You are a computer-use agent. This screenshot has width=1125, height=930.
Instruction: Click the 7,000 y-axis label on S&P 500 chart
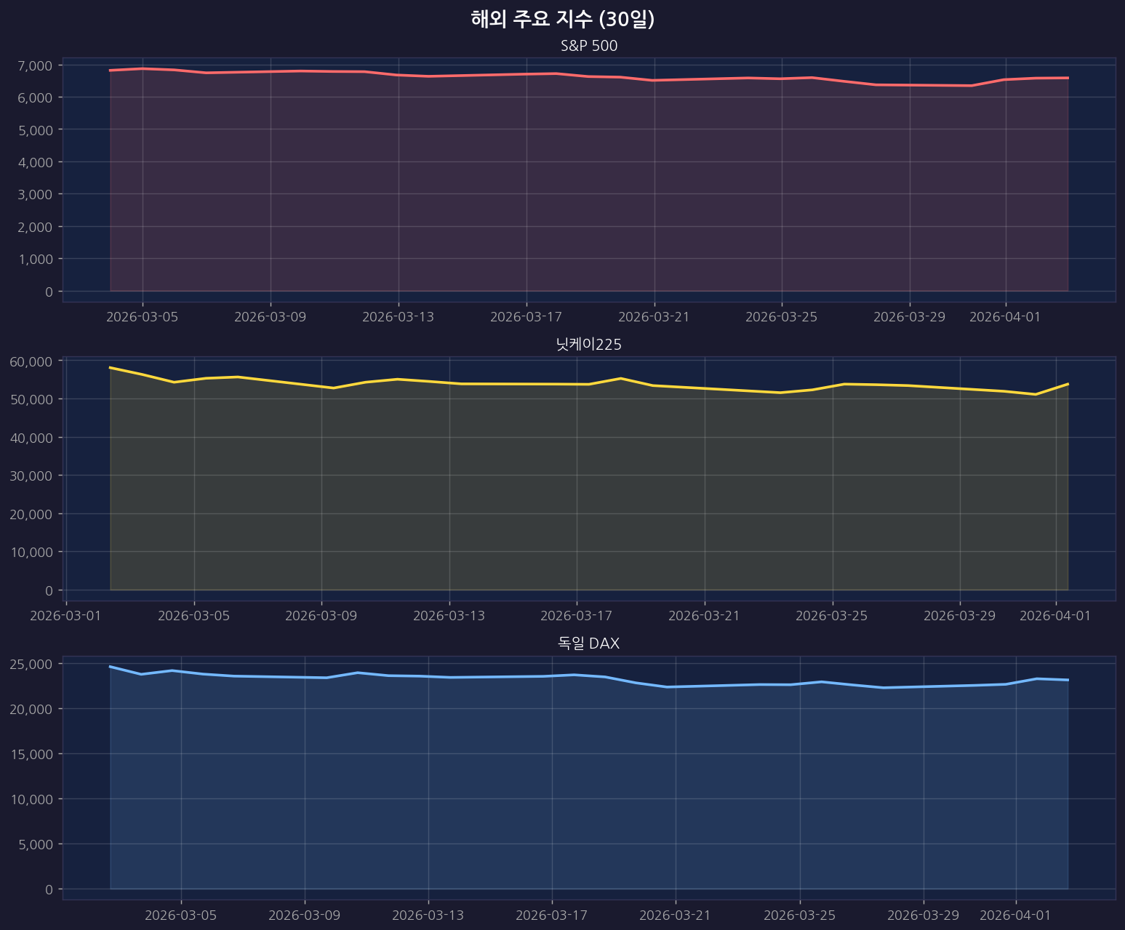pyautogui.click(x=34, y=65)
